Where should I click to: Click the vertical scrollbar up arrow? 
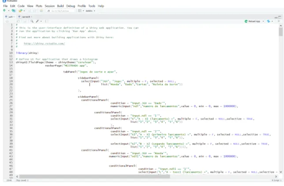coord(280,26)
